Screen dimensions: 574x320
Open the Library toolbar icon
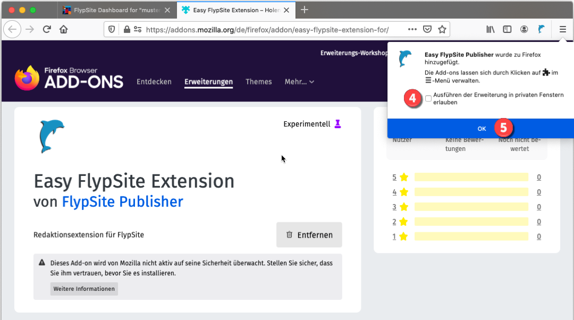[490, 29]
